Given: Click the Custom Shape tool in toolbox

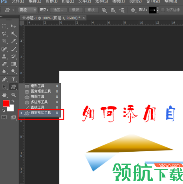Looking at the screenshot, I should pos(13,87).
